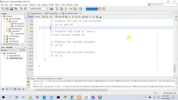
Task: Select Account.java in Projects tree
Action: click(x=19, y=24)
